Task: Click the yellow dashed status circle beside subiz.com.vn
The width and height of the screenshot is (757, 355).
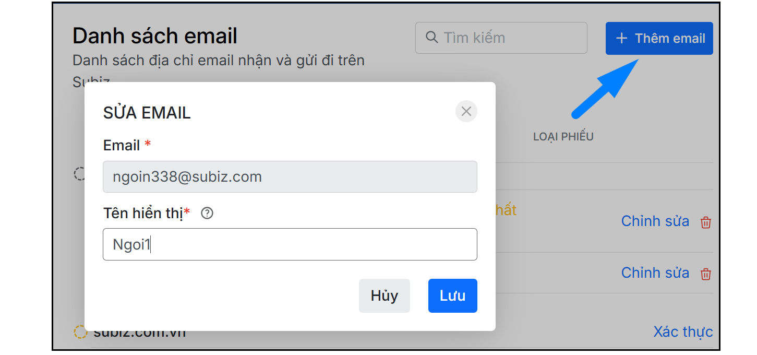Action: pos(80,332)
